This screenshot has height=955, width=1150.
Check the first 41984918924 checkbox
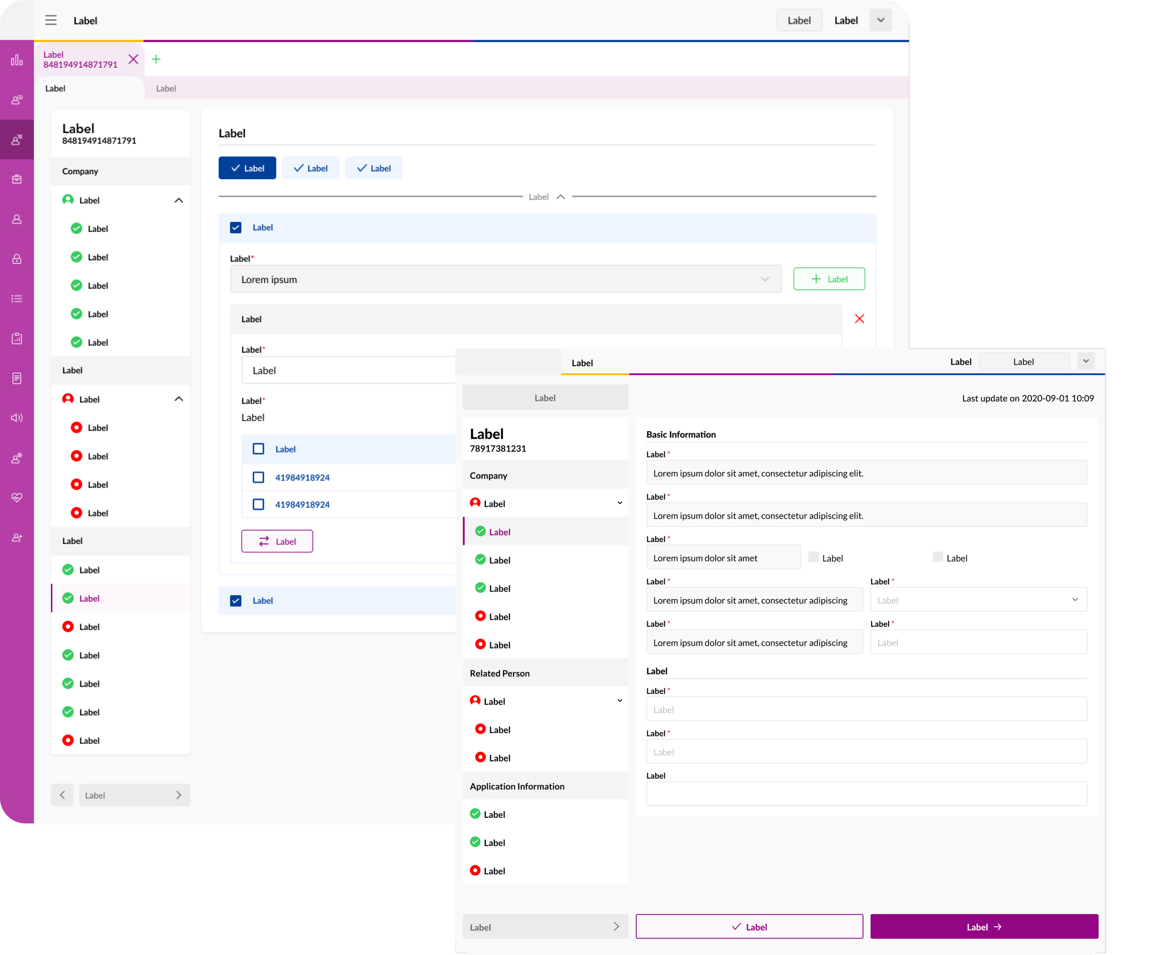(259, 477)
